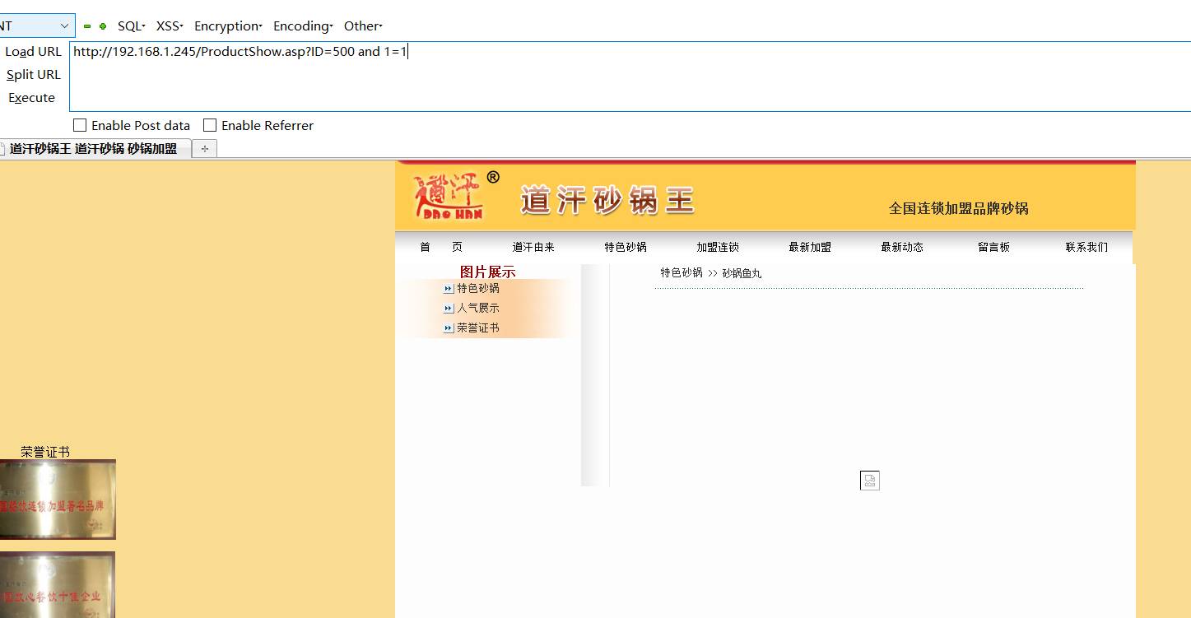
Task: Click the broken image icon on the product page
Action: click(869, 481)
